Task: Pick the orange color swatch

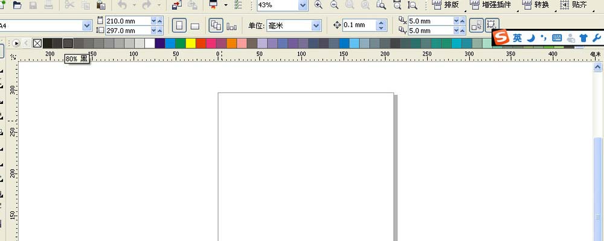Action: [x=231, y=43]
